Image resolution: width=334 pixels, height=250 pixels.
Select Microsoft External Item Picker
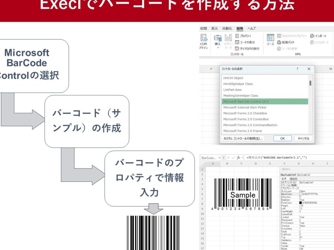pos(265,107)
